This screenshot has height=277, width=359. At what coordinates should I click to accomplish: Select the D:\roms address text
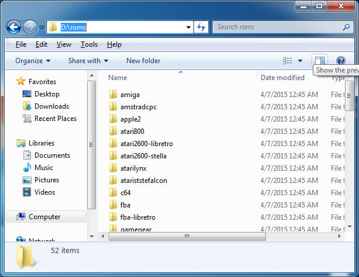(x=73, y=27)
